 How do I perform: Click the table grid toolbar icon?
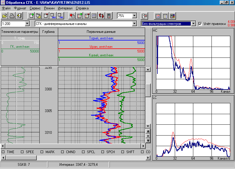[x=94, y=16]
